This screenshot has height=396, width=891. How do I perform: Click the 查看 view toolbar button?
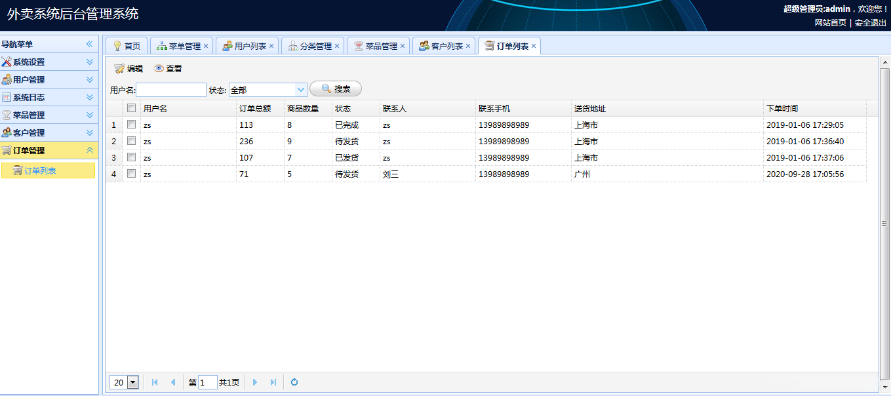168,68
